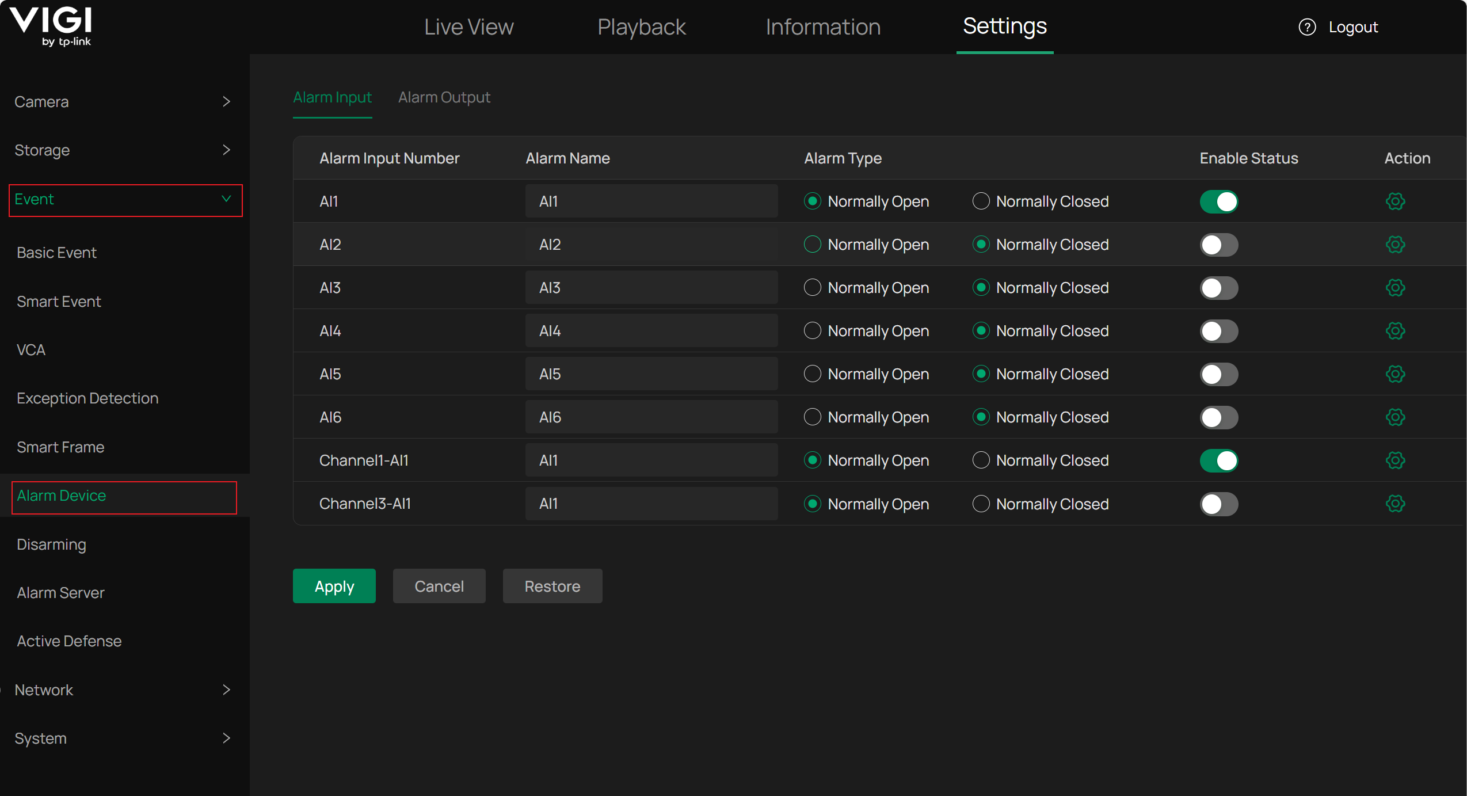
Task: Click the help question mark icon
Action: click(x=1306, y=26)
